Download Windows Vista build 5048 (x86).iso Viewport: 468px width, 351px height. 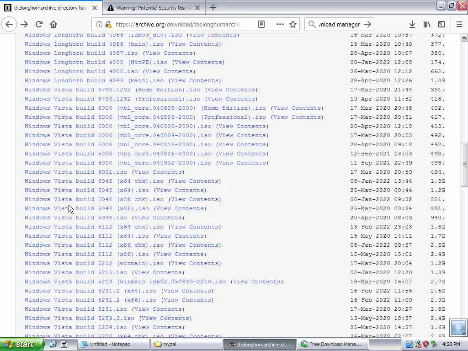click(86, 208)
